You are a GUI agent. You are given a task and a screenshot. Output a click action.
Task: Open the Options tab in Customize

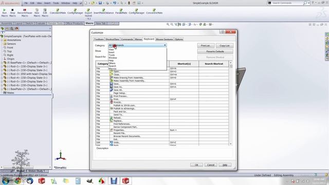(179, 39)
